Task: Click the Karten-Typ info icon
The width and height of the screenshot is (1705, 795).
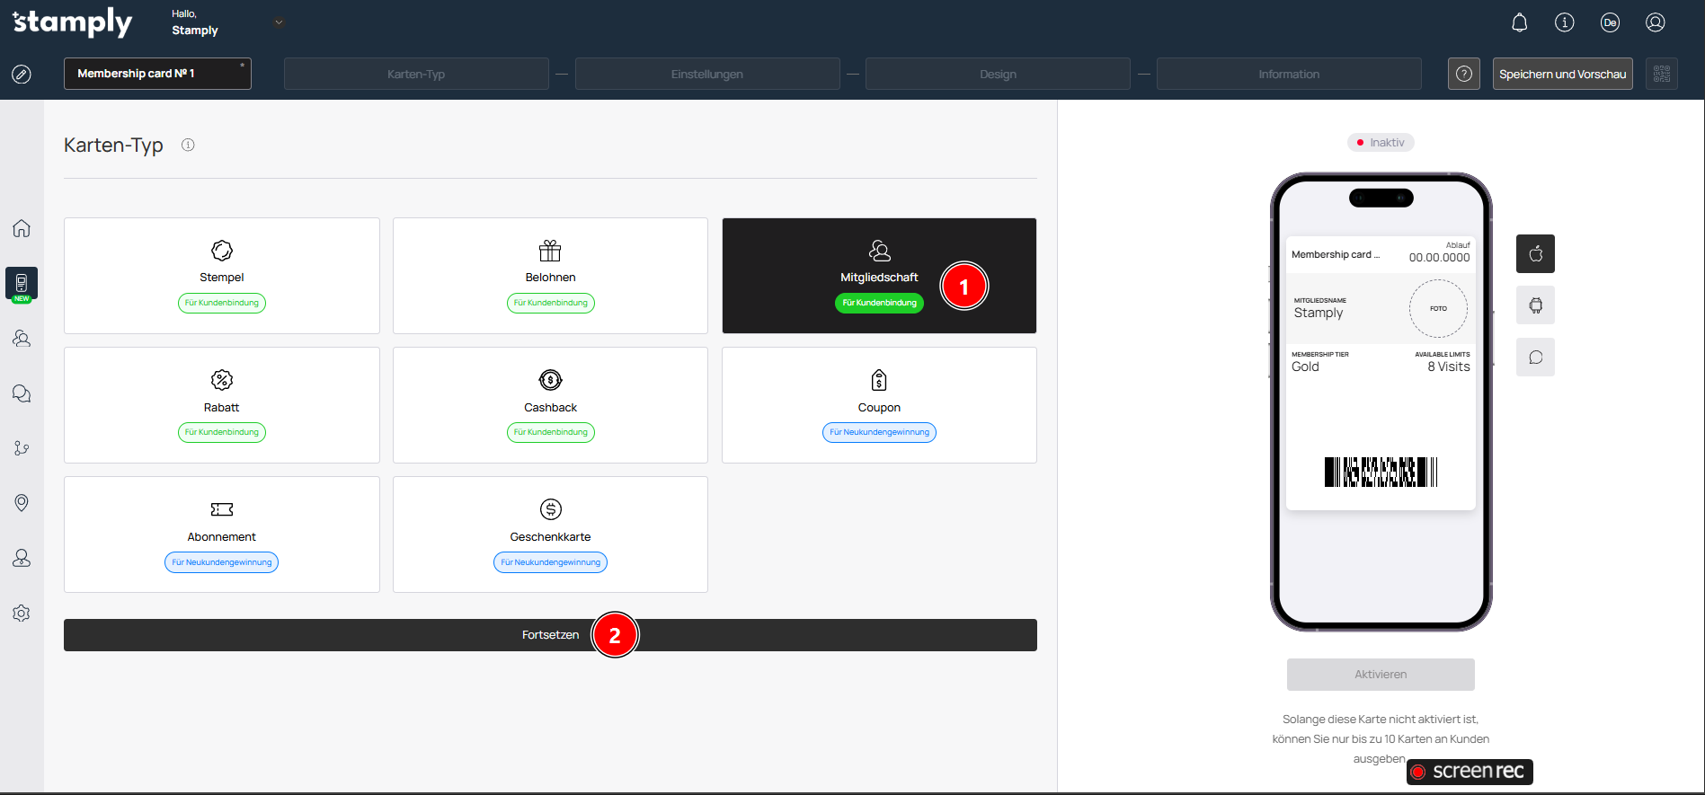Action: [x=188, y=145]
